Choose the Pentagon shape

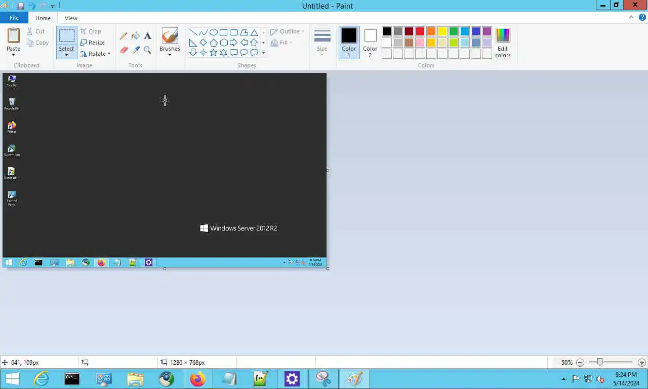pos(213,43)
